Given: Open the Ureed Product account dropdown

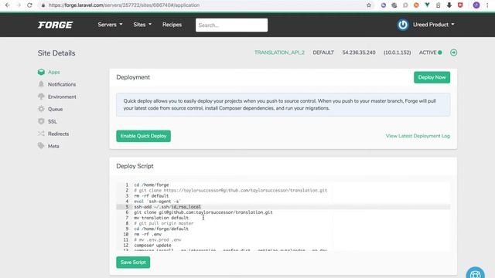Looking at the screenshot, I should coord(433,25).
